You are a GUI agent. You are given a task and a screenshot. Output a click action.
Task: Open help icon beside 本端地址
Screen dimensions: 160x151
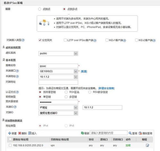coord(17,76)
